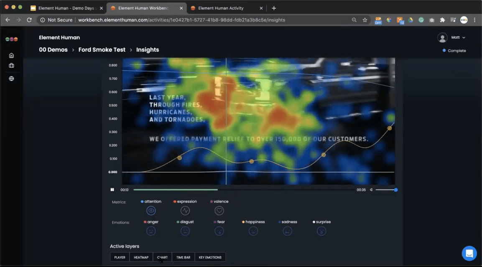This screenshot has height=267, width=482.
Task: Click the surprise emotion face icon
Action: click(x=321, y=231)
